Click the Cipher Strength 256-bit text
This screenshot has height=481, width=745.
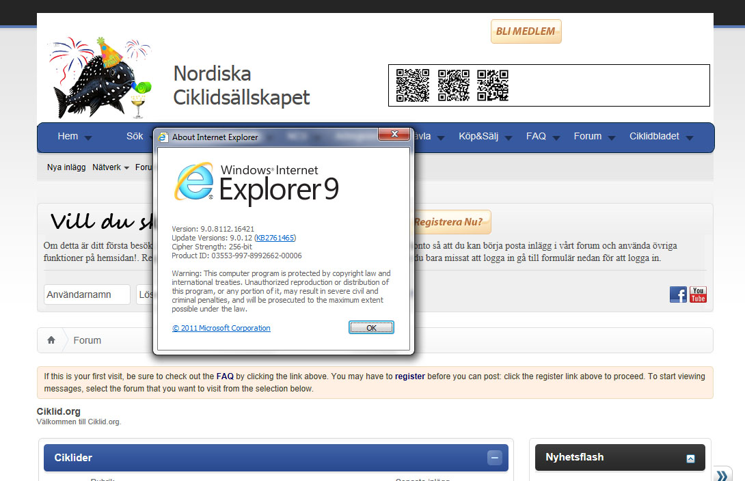[x=212, y=247]
